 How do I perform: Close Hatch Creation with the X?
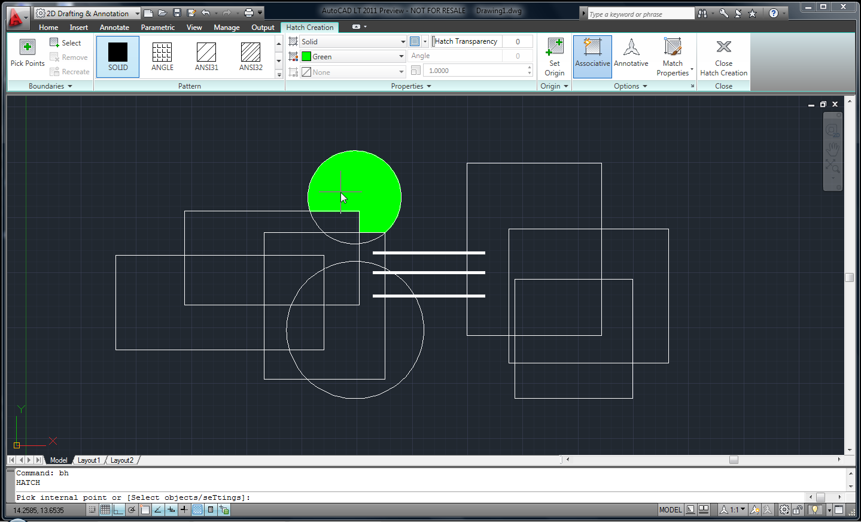point(723,56)
